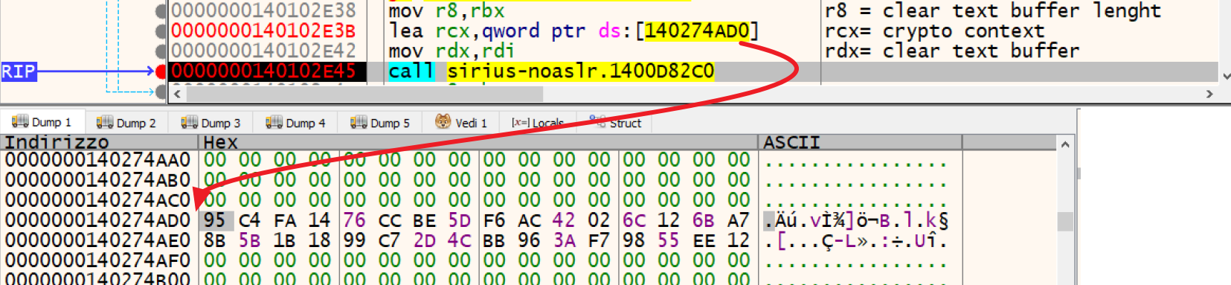This screenshot has height=285, width=1231.
Task: Open the Dump 3 tab
Action: tap(211, 123)
